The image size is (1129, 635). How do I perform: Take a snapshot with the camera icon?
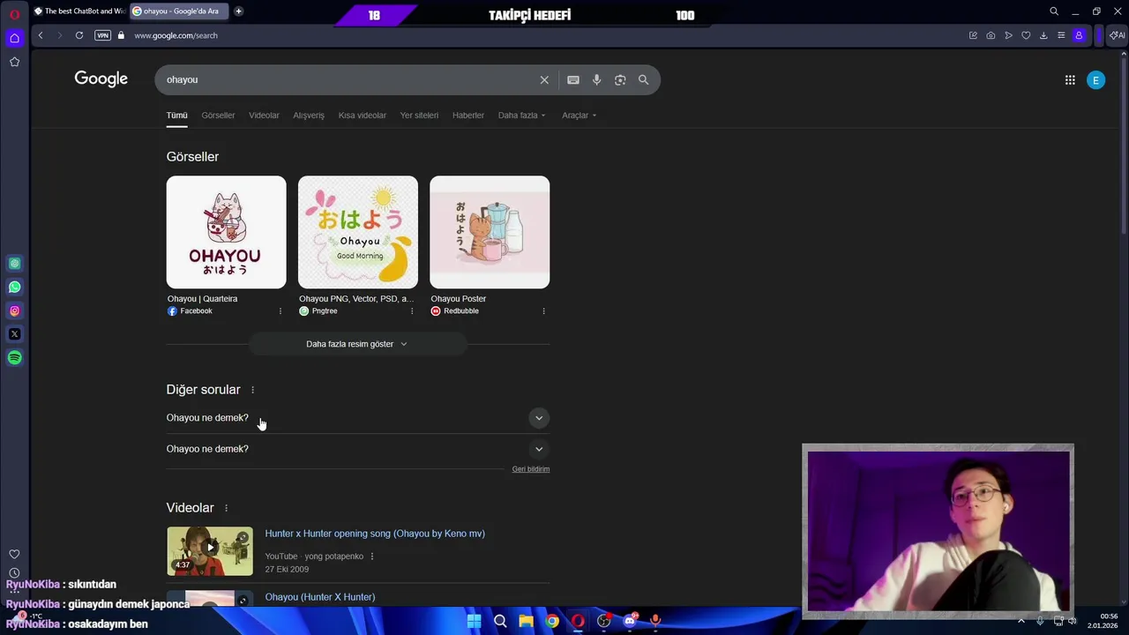(x=991, y=35)
